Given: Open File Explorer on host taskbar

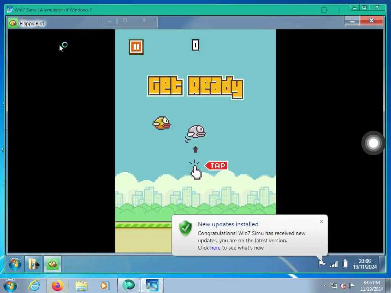Looking at the screenshot, I should tap(81, 286).
